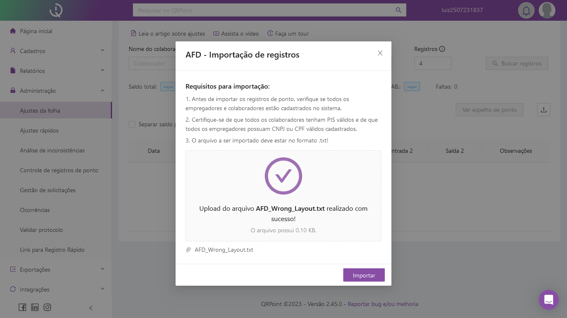Screen dimensions: 567x318
Task: Open the Facebook social icon
Action: point(22,307)
